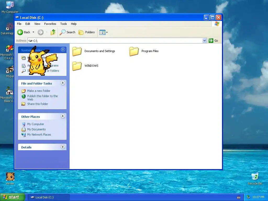
Task: Click the Search for files magnifier icon
Action: (23, 71)
